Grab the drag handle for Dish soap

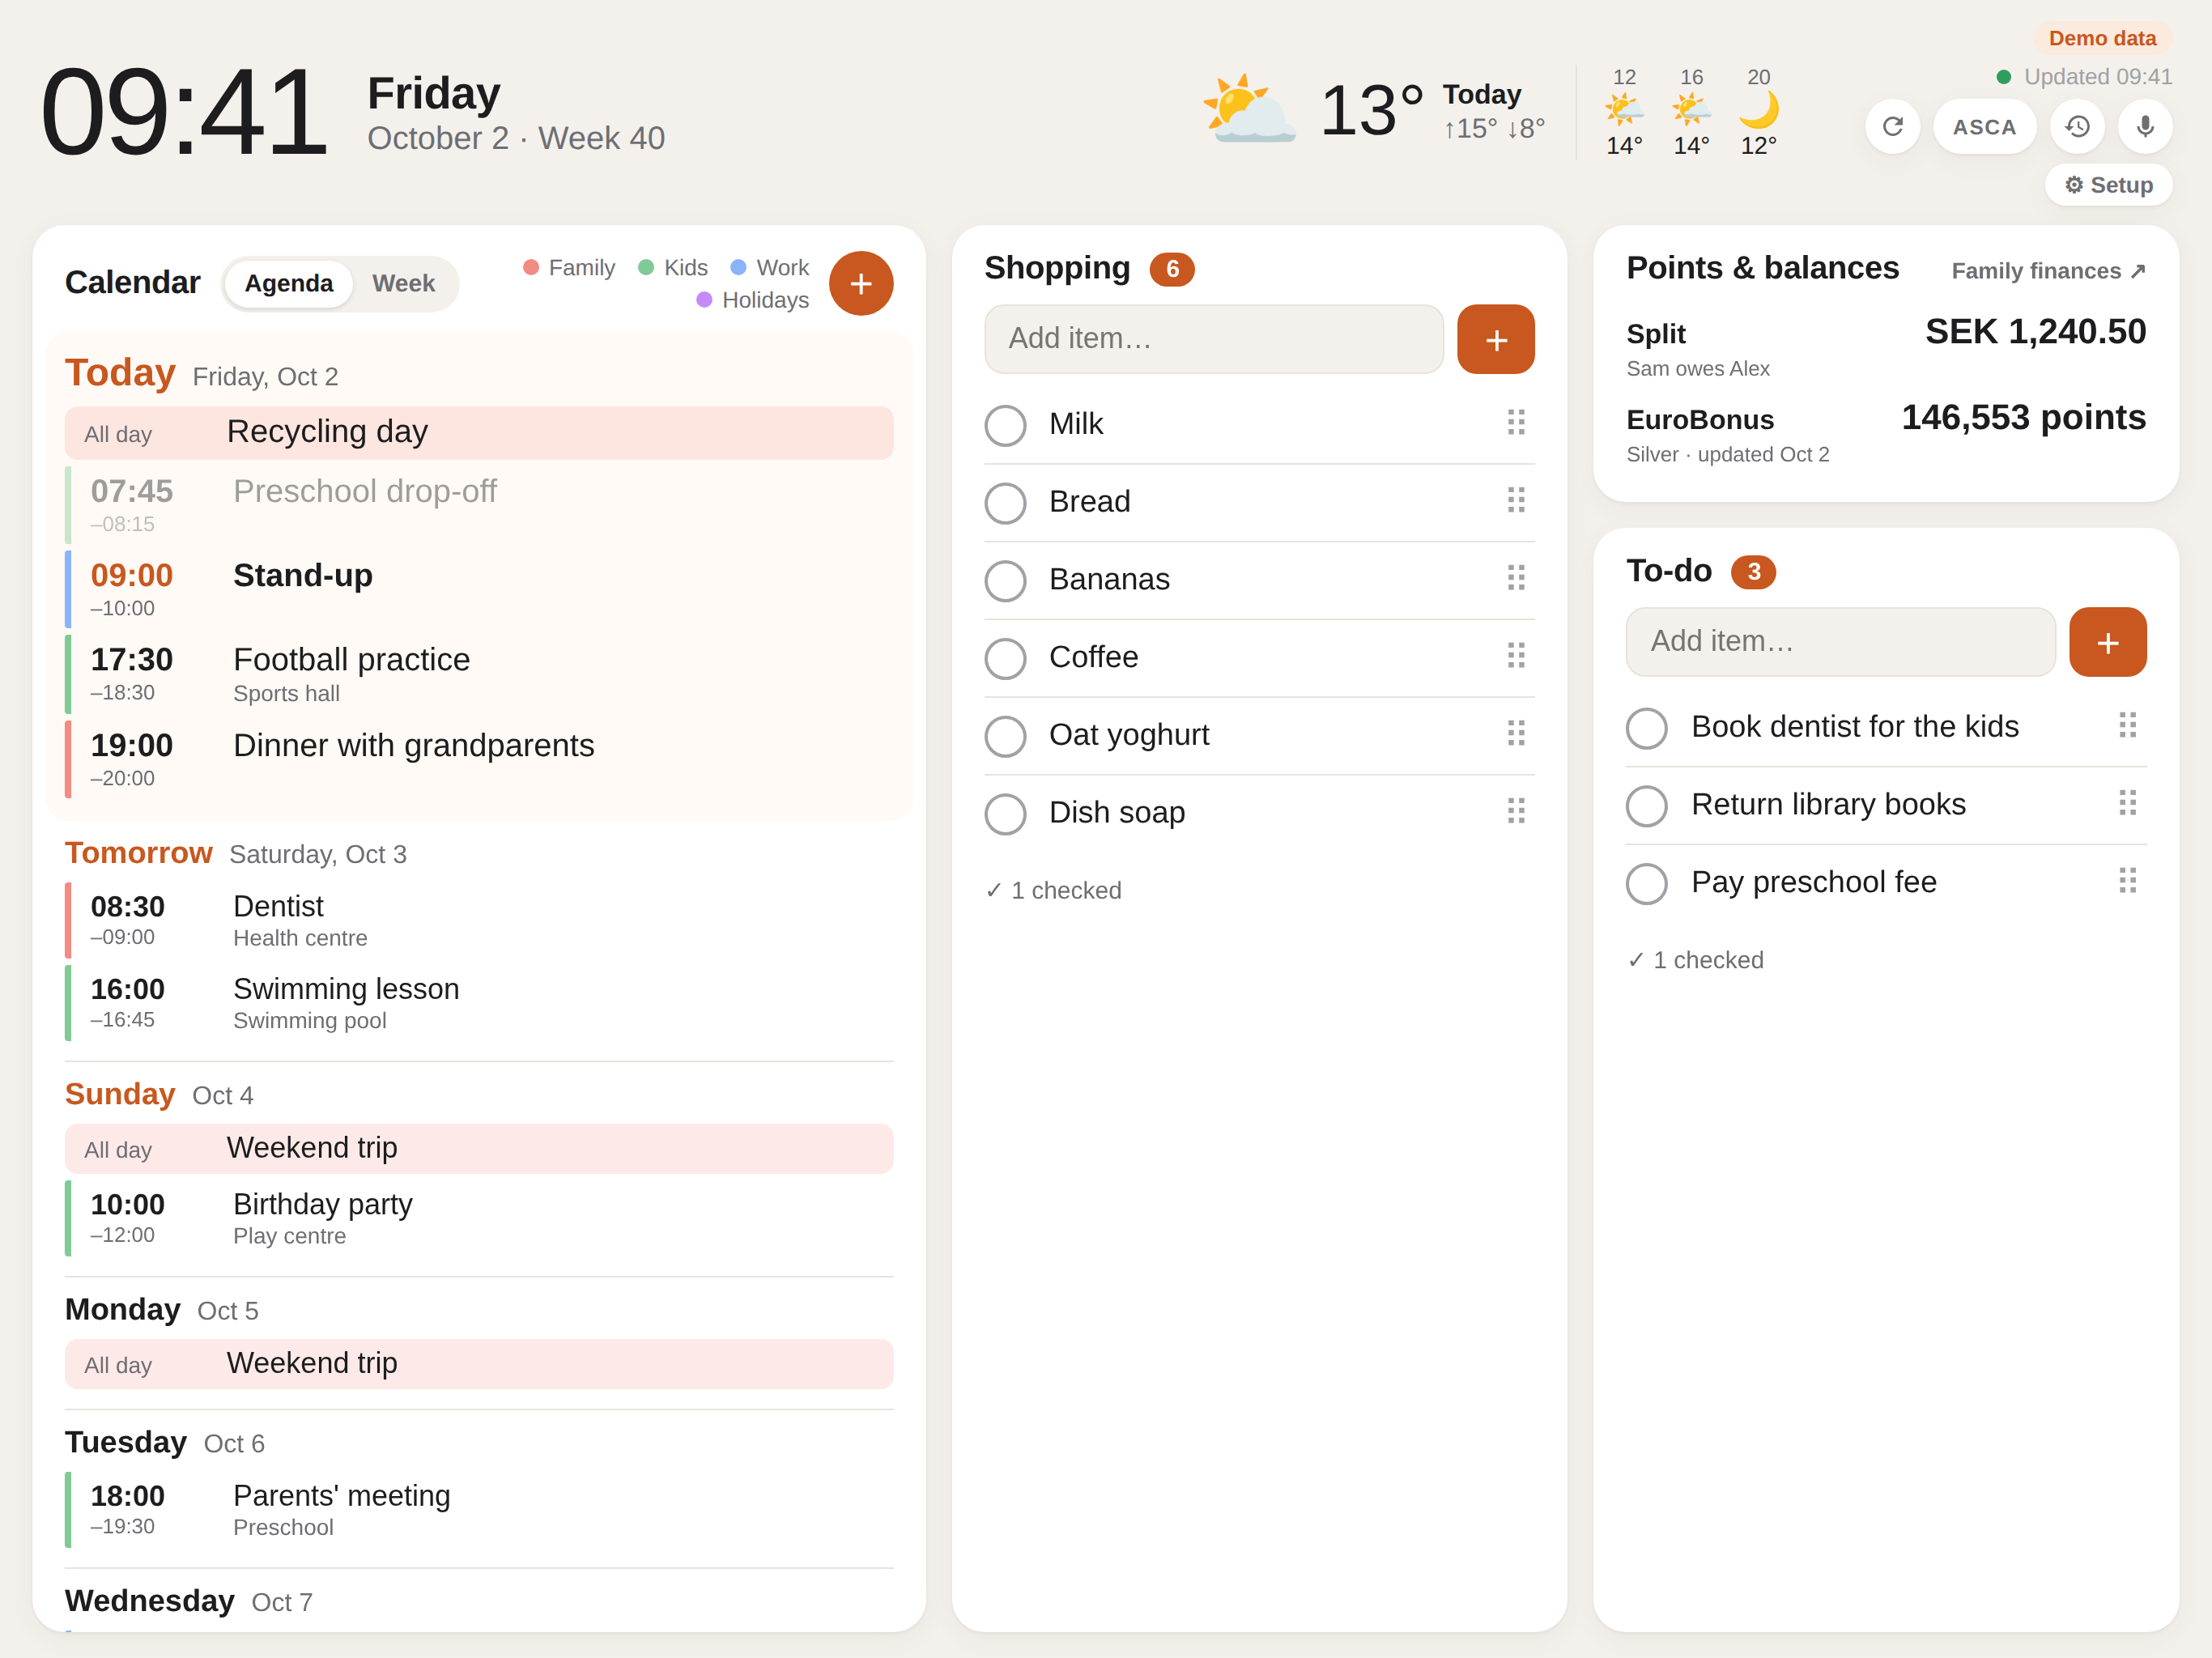click(1515, 812)
